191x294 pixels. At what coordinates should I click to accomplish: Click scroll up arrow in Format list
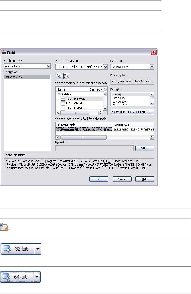(152, 95)
